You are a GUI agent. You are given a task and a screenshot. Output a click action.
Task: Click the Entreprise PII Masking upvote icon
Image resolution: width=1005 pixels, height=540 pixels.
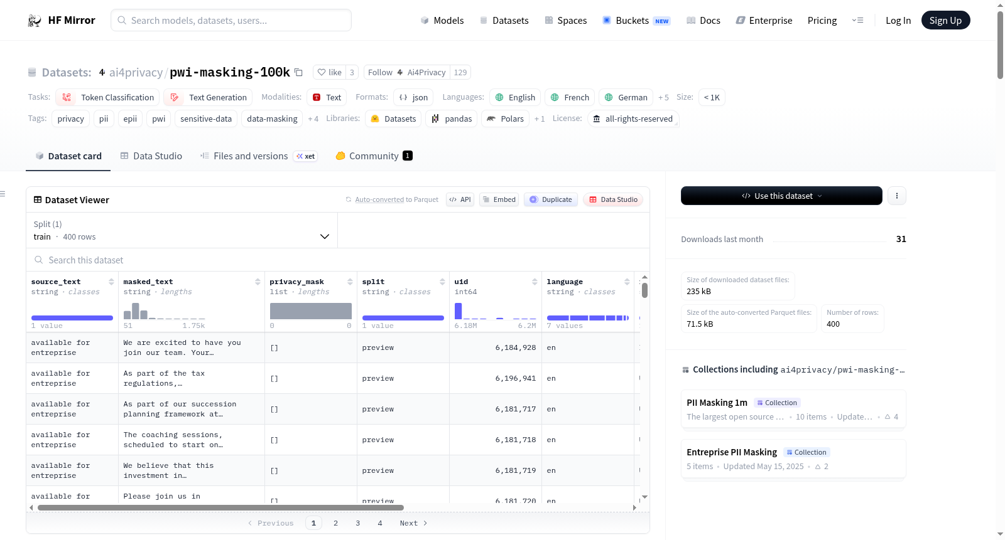tap(818, 467)
